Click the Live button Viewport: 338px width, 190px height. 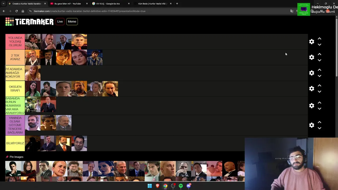(60, 22)
